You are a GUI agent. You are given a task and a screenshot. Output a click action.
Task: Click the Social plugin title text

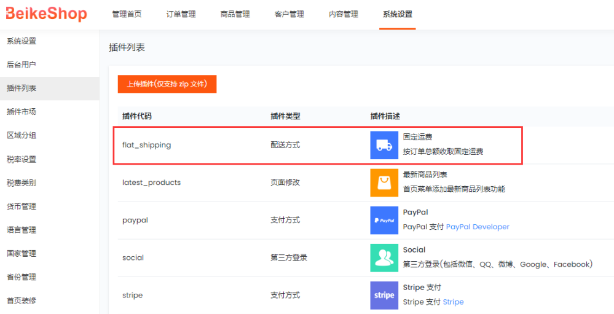click(x=414, y=250)
